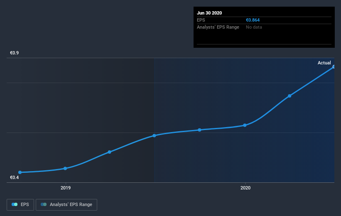Click the data point at 2020 axis tick

tap(245, 125)
